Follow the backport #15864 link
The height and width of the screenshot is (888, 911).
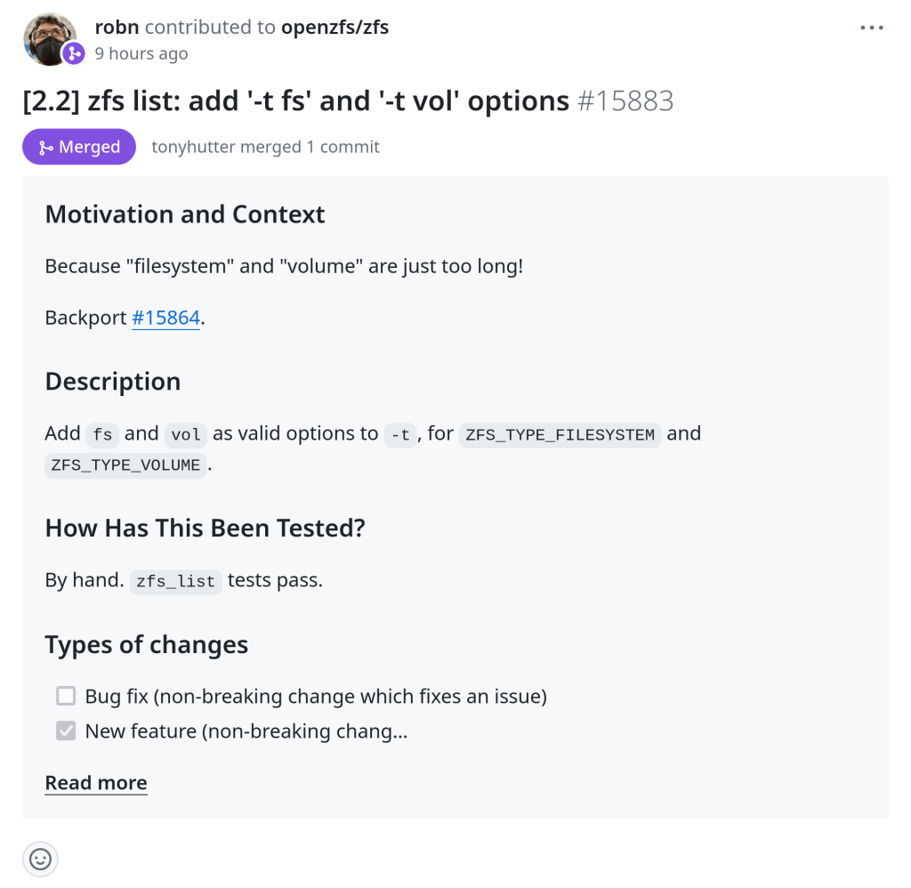(x=165, y=318)
